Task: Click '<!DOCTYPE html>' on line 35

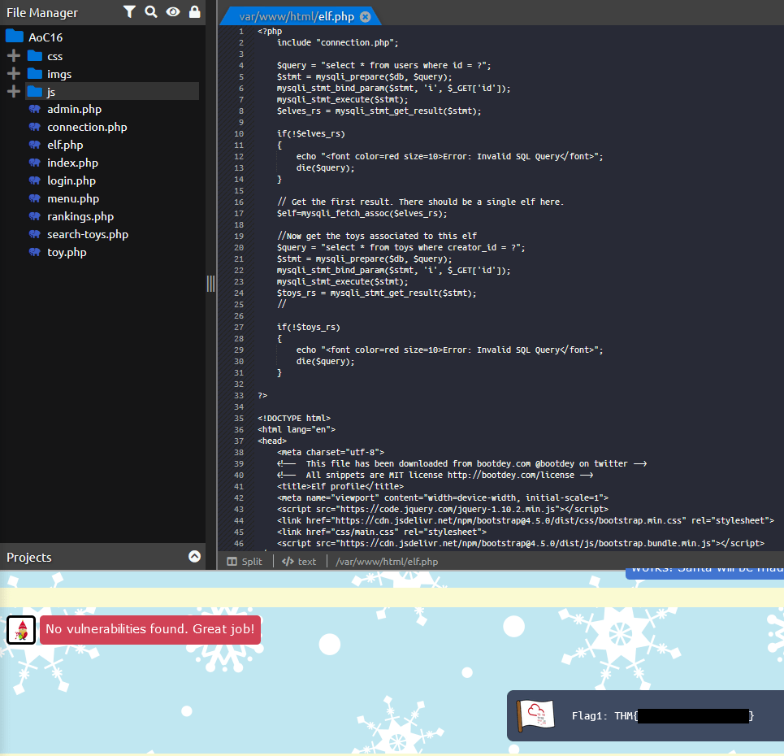Action: tap(294, 418)
